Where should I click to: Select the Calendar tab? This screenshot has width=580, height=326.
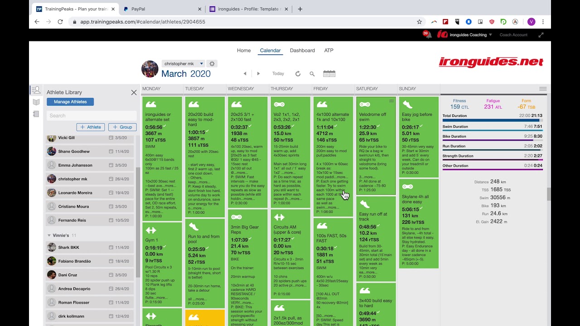(270, 50)
